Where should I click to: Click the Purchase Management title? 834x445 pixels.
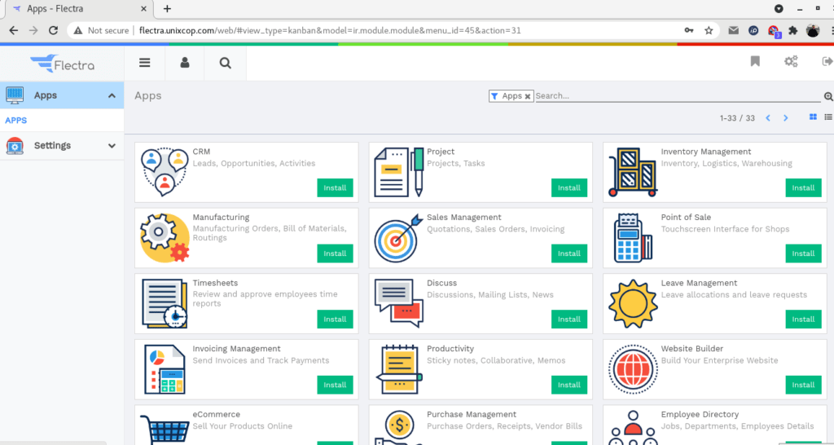pyautogui.click(x=472, y=414)
